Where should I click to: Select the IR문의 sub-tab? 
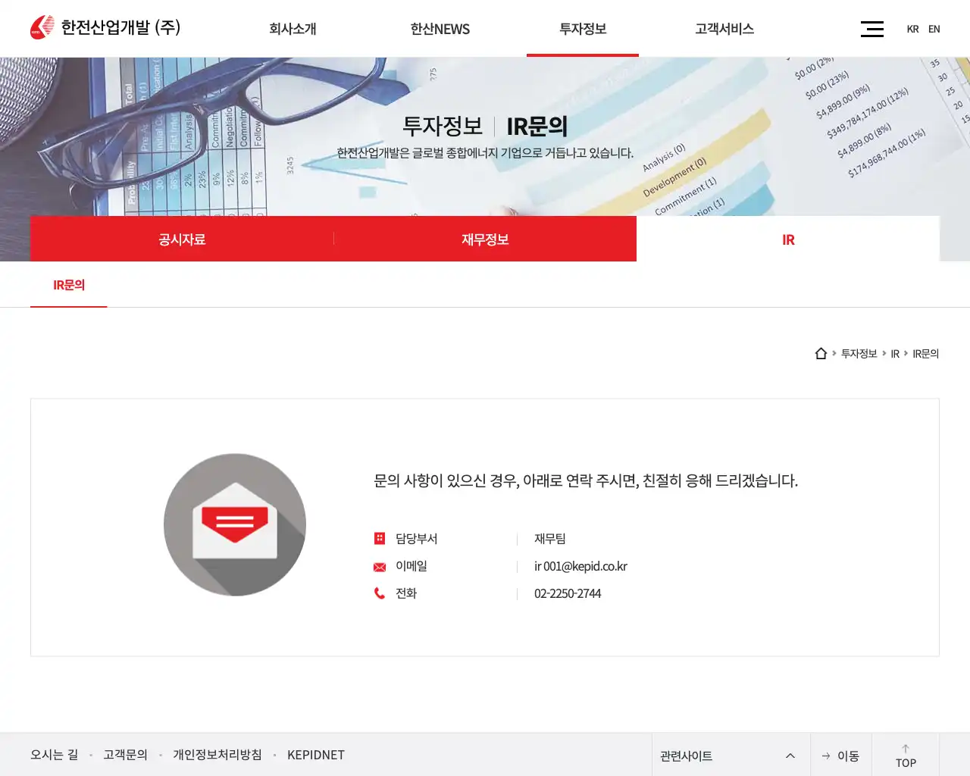click(69, 285)
